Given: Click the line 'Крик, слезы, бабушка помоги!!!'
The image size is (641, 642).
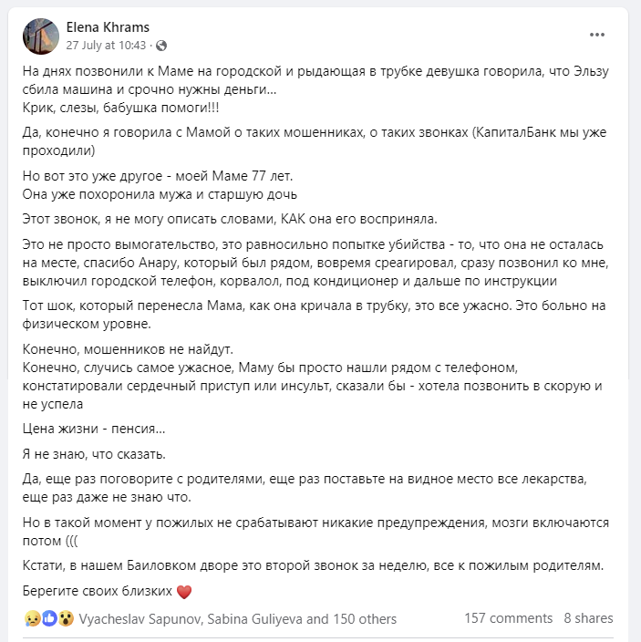Looking at the screenshot, I should (x=120, y=108).
